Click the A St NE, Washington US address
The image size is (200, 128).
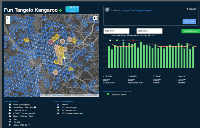pyautogui.click(x=24, y=113)
